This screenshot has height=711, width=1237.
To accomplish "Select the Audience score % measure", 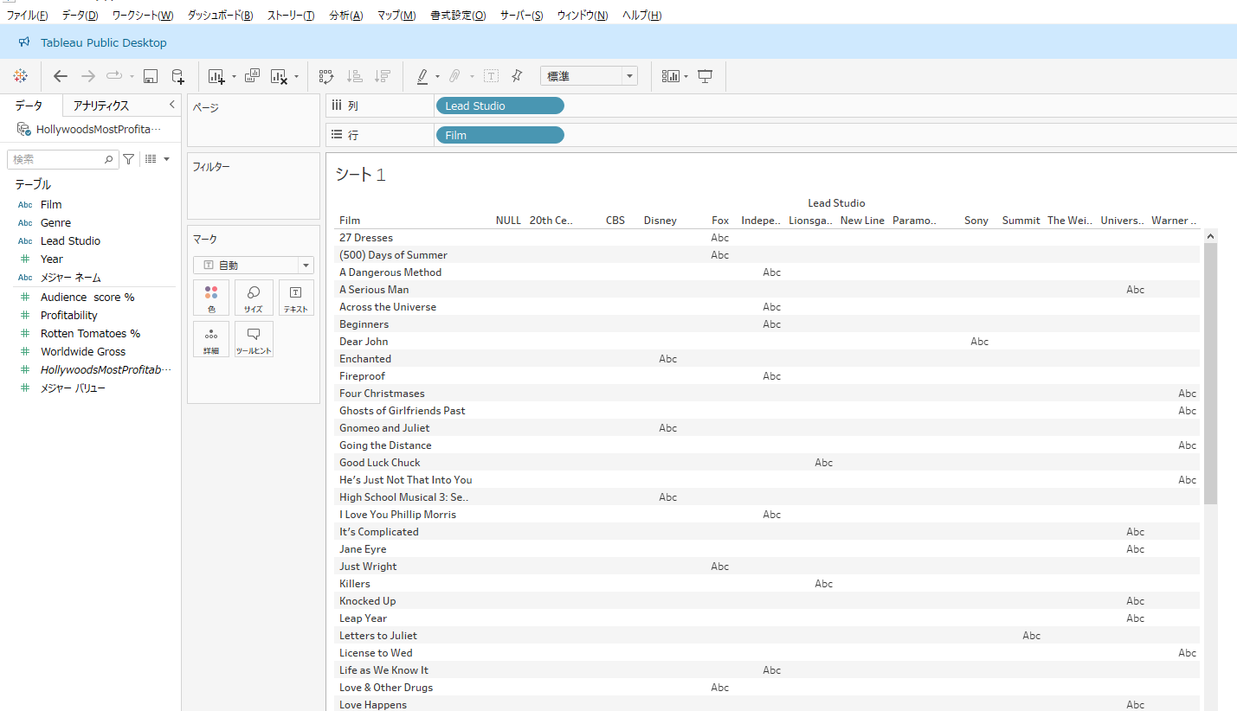I will [87, 297].
